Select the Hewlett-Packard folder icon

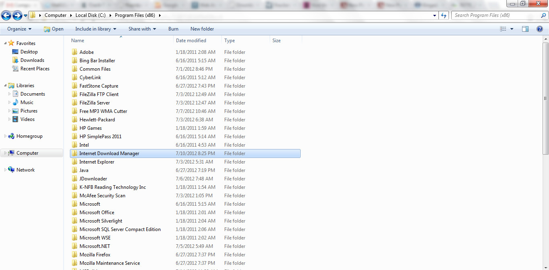pos(74,119)
